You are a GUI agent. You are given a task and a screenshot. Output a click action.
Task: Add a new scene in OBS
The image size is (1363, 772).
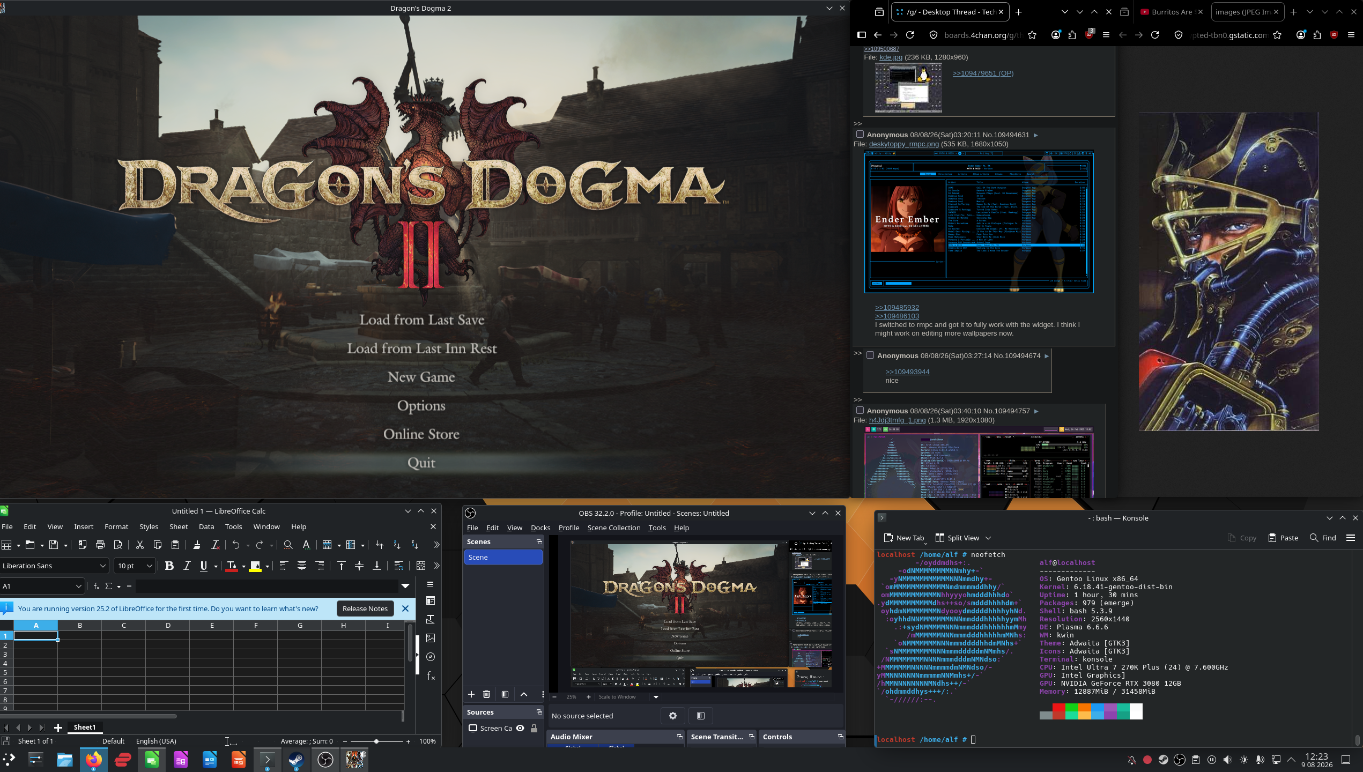[471, 694]
